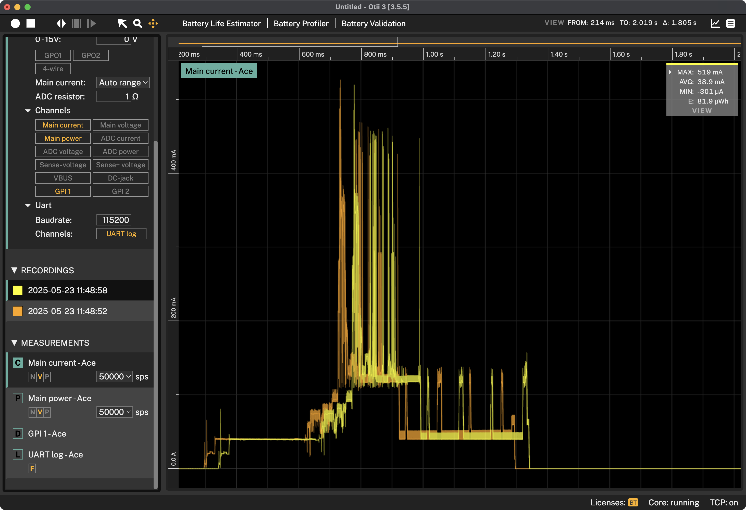Click the follow-live play bar icon
This screenshot has height=510, width=746.
pos(92,23)
